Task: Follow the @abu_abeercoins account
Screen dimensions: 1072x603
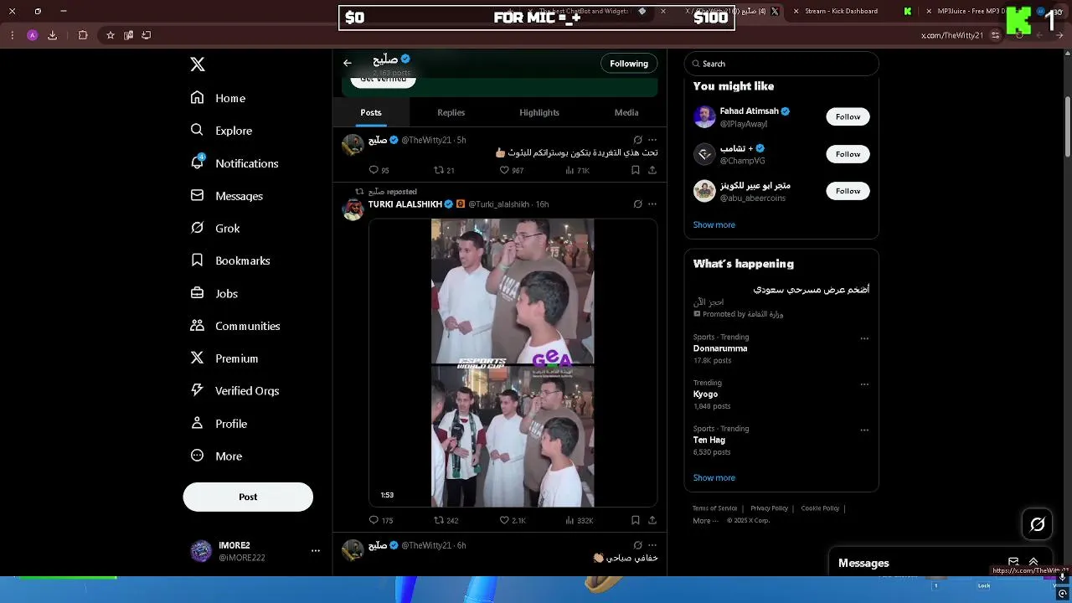Action: 848,191
